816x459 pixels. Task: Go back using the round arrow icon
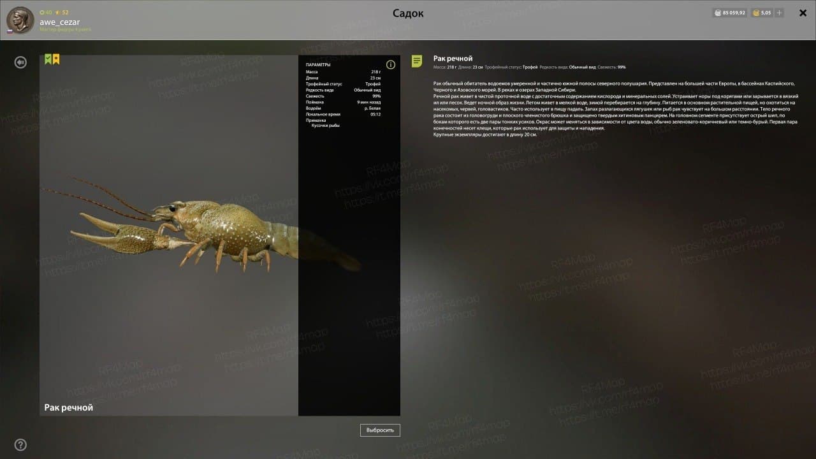21,62
